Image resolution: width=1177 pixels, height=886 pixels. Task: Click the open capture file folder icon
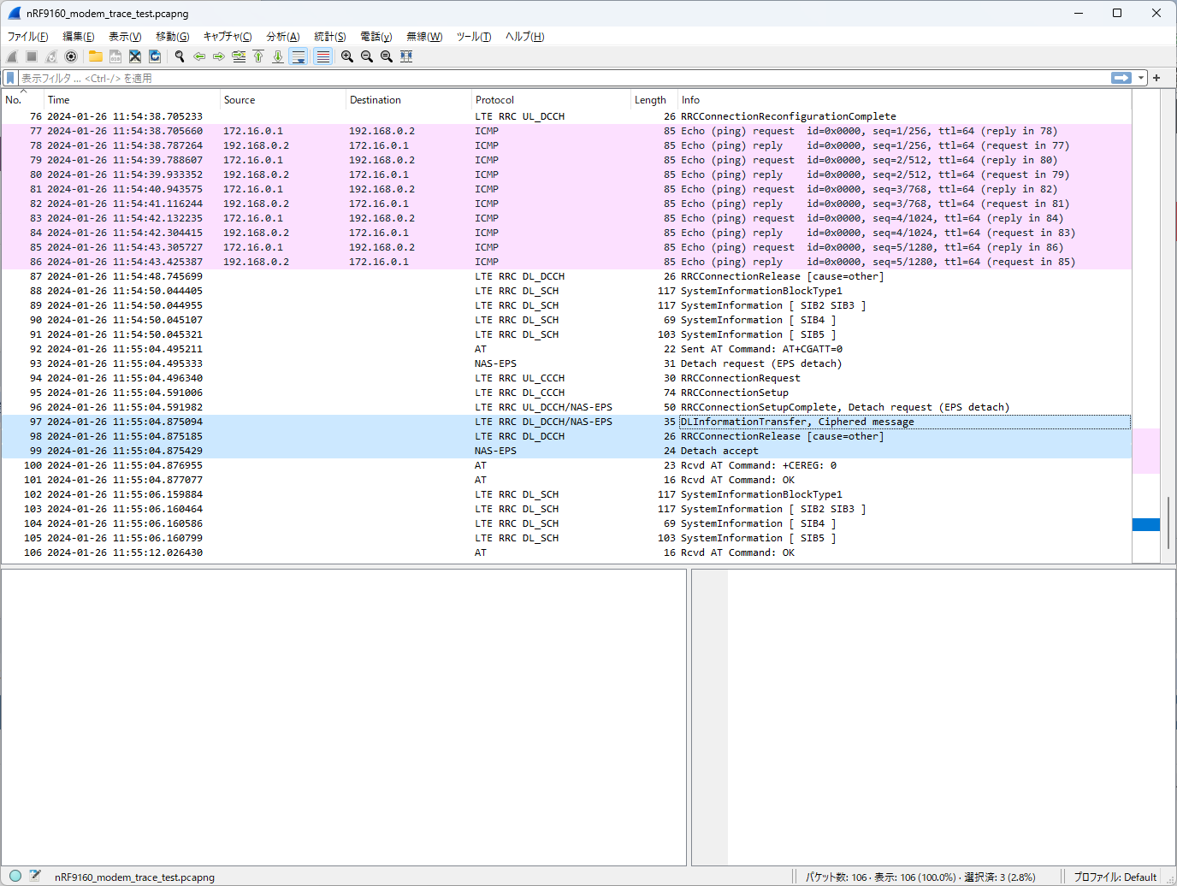pyautogui.click(x=95, y=56)
